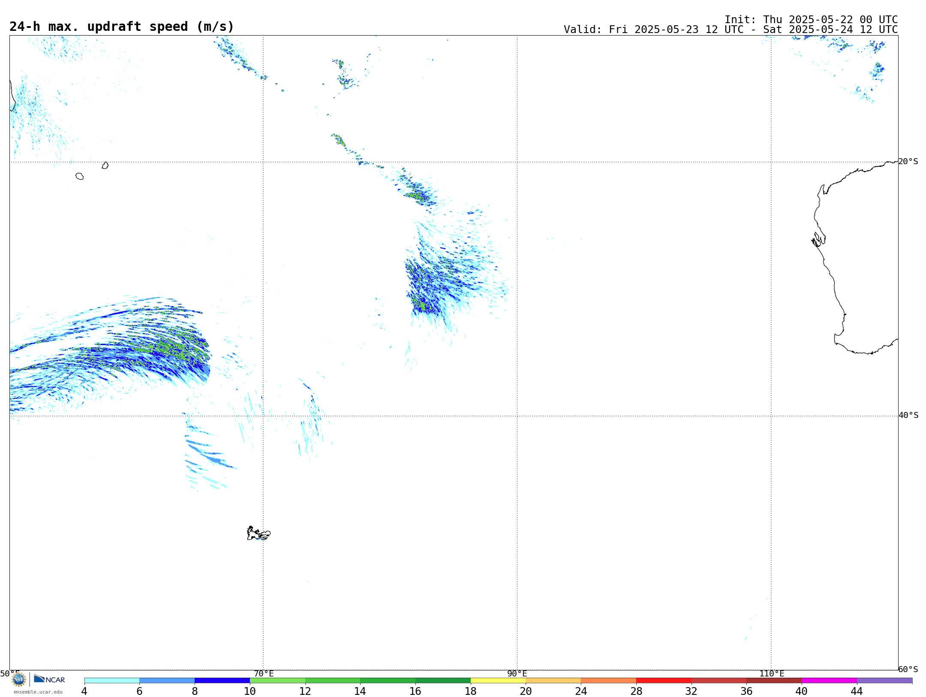Click the colorbar tick label '10'
Image resolution: width=926 pixels, height=697 pixels.
point(250,691)
